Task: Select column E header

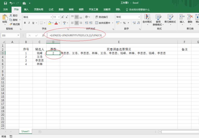Action: (x=119, y=42)
